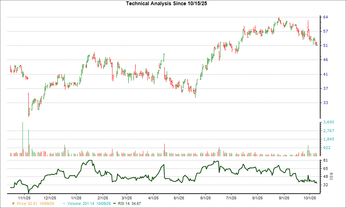Click the vertical RSI axis title
The width and height of the screenshot is (346, 208).
tap(331, 176)
